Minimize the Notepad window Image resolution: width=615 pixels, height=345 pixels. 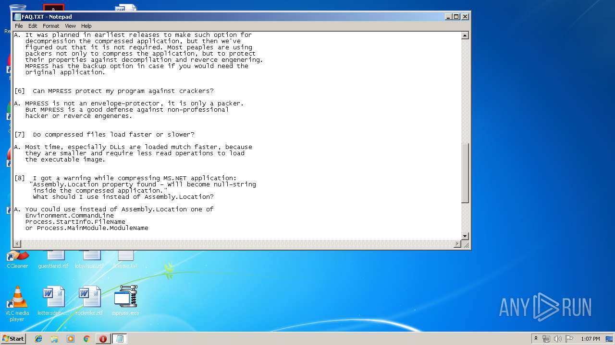pyautogui.click(x=448, y=17)
